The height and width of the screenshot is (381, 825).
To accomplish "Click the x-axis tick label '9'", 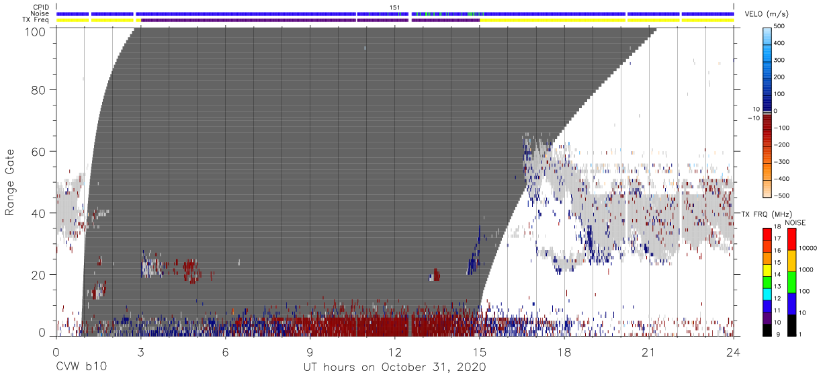I will (x=310, y=352).
